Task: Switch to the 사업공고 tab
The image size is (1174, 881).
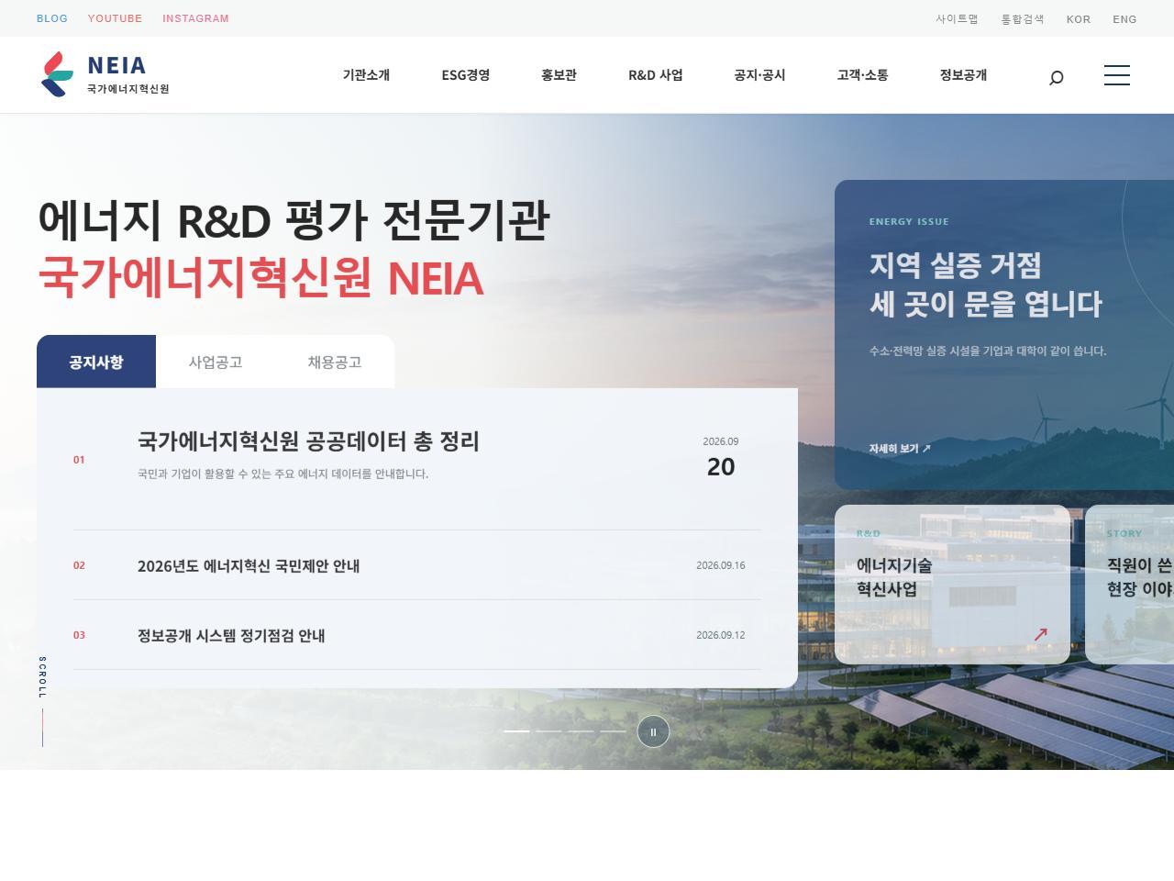Action: click(x=216, y=362)
